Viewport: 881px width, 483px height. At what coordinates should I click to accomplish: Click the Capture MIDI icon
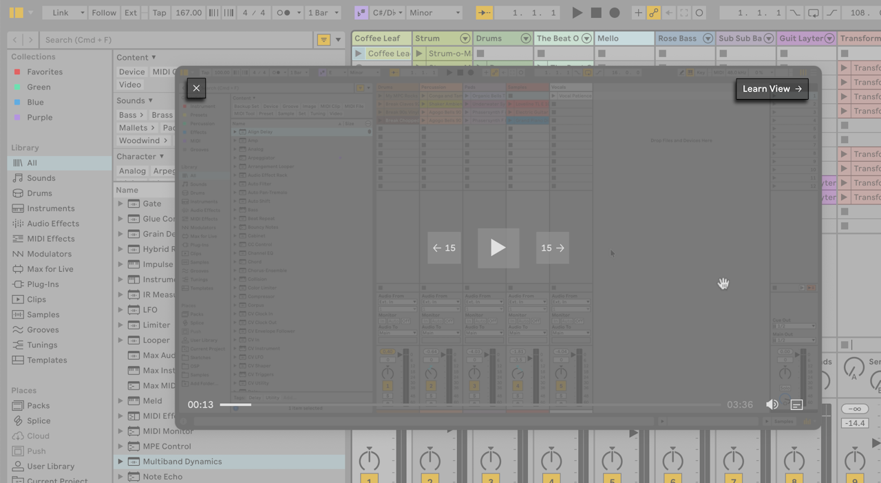683,12
